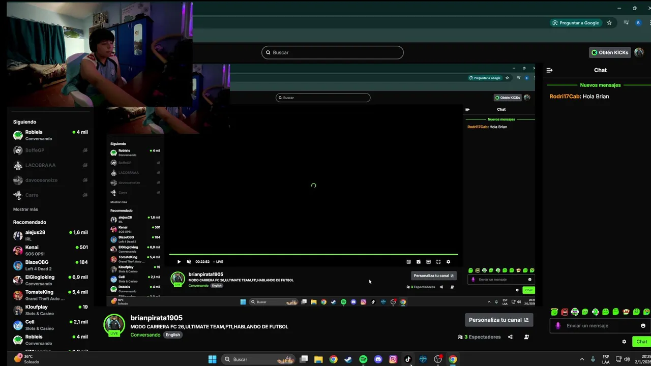Open OBS Studio from the taskbar

[437, 359]
